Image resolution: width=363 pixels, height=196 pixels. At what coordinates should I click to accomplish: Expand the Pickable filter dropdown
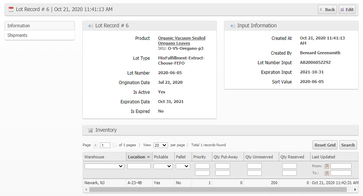(x=163, y=166)
